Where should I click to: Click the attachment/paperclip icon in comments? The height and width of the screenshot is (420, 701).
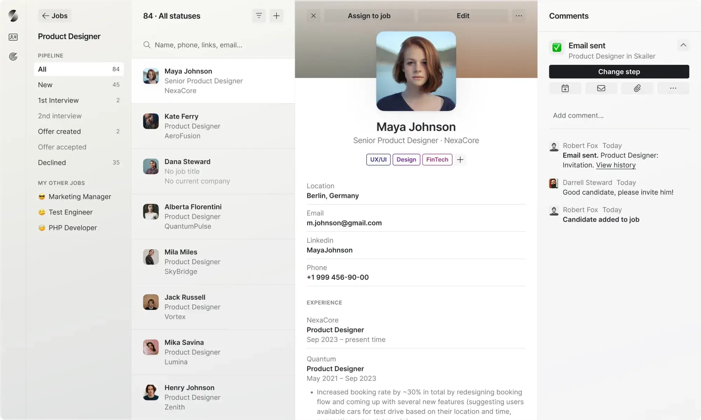coord(637,89)
